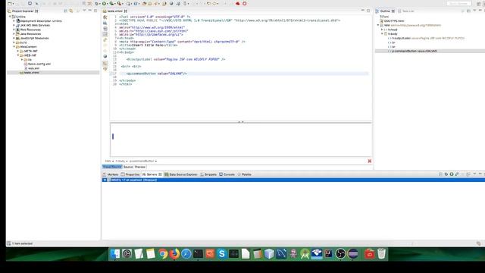Image resolution: width=485 pixels, height=273 pixels.
Task: Open System Preferences from the dock
Action: (x=127, y=254)
